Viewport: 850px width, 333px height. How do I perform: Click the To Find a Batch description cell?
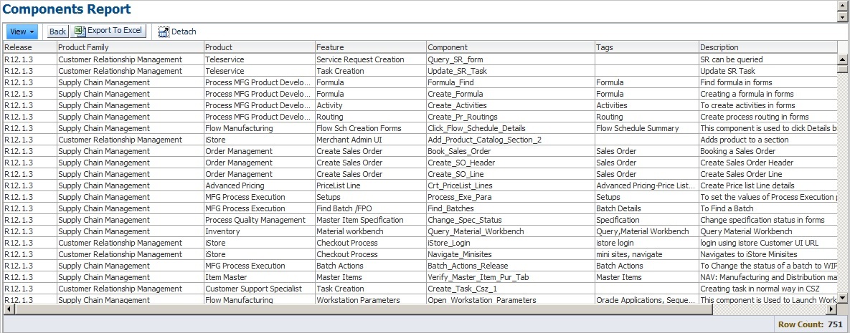click(768, 208)
